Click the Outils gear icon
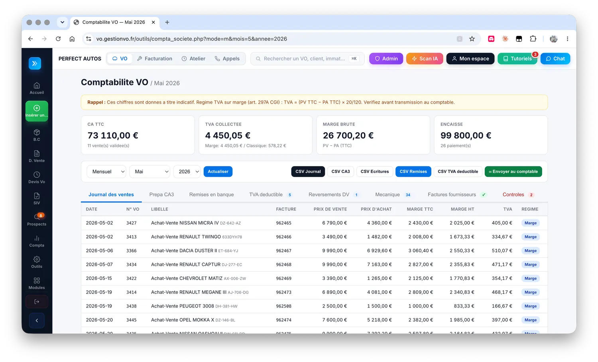This screenshot has width=598, height=362. coord(37,262)
